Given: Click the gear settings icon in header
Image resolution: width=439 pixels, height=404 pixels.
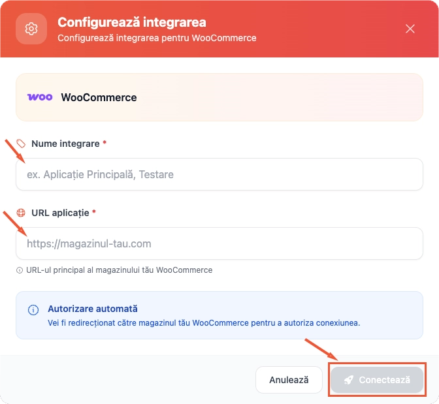Looking at the screenshot, I should coord(31,29).
